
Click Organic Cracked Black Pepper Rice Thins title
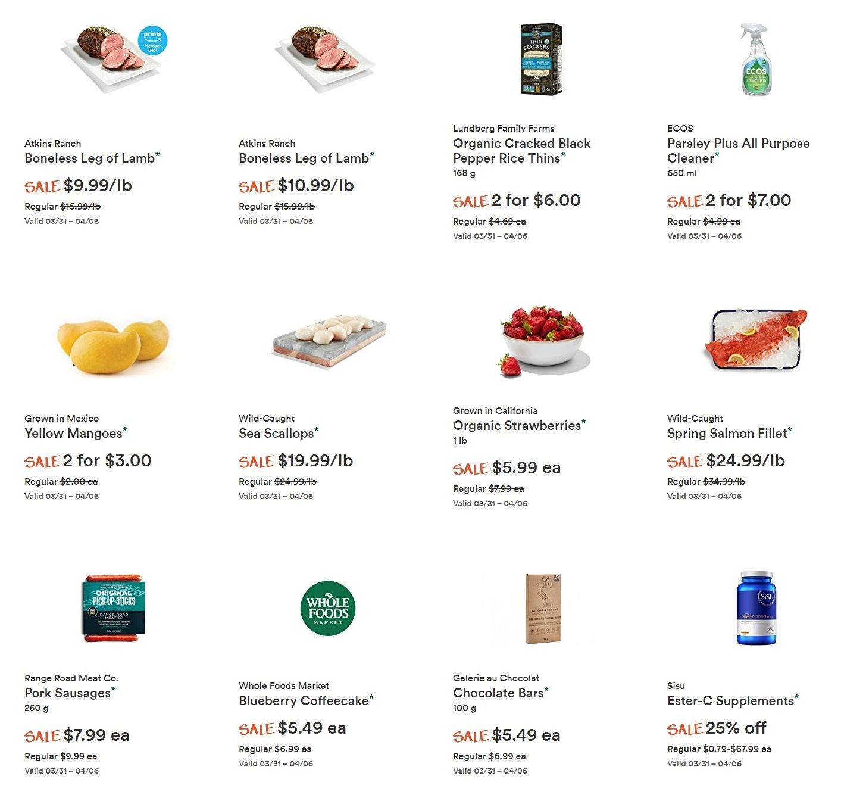coord(522,151)
